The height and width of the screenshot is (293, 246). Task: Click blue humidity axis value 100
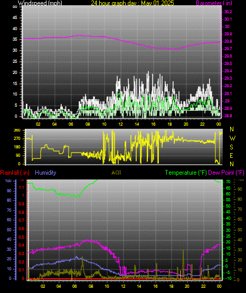tap(8, 181)
